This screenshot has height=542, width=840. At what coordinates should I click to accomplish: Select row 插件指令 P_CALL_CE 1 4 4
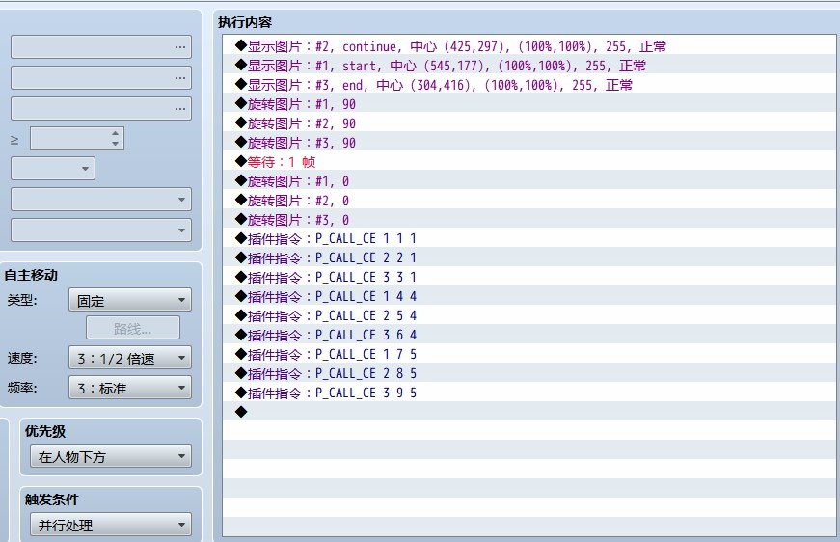pos(529,296)
